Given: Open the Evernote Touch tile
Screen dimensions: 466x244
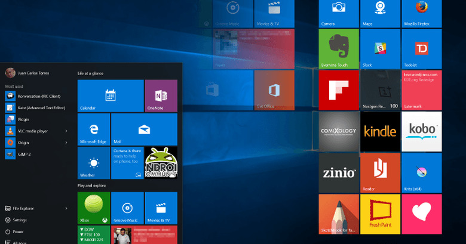Looking at the screenshot, I should (x=339, y=49).
